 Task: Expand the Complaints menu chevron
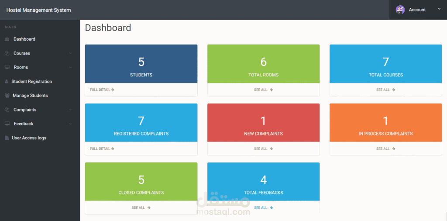tap(70, 110)
